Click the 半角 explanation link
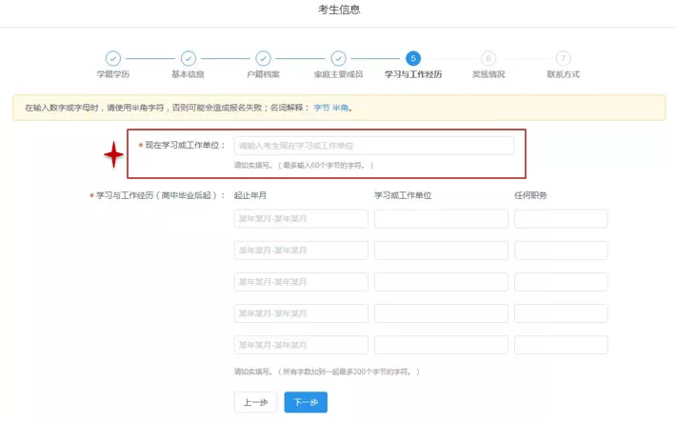This screenshot has width=677, height=421. click(340, 108)
